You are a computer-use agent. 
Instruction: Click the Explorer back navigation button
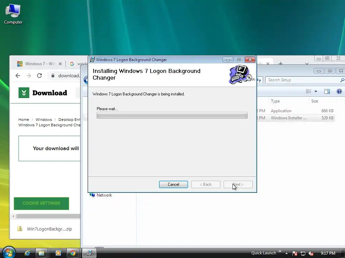86,80
